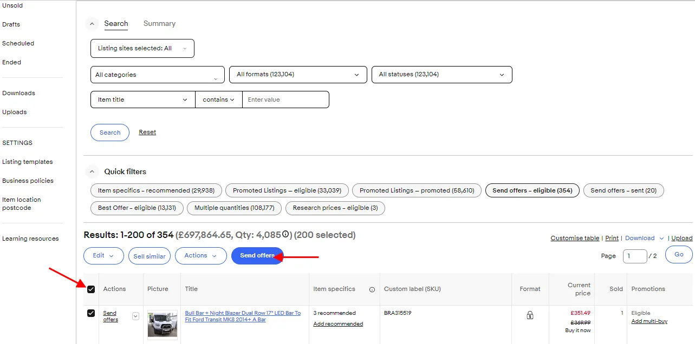Apply Research prices – eligible filter
The width and height of the screenshot is (695, 344).
tap(335, 208)
